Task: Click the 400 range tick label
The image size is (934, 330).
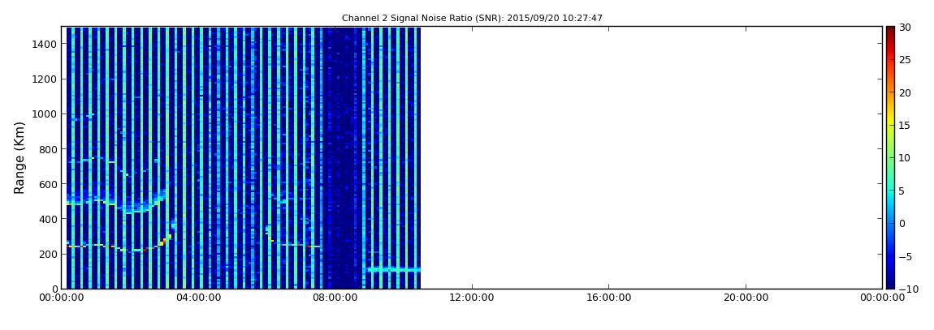Action: [x=49, y=220]
